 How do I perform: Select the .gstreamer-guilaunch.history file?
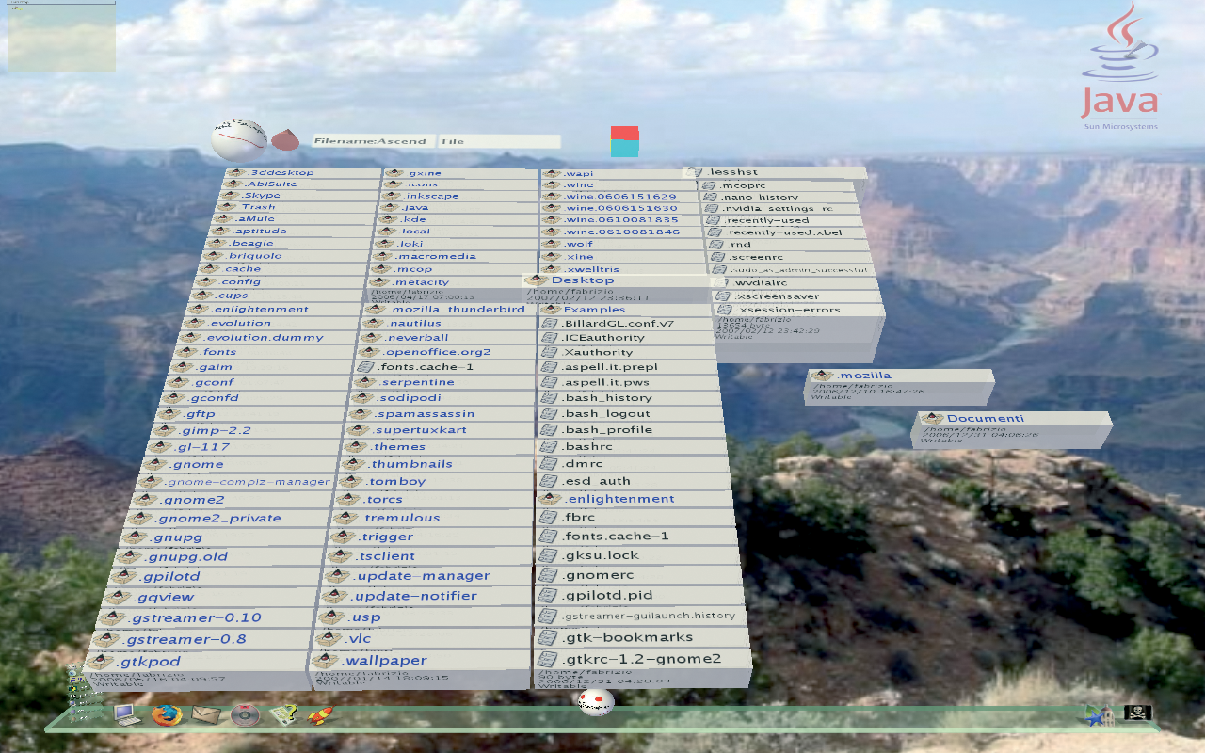tap(641, 616)
